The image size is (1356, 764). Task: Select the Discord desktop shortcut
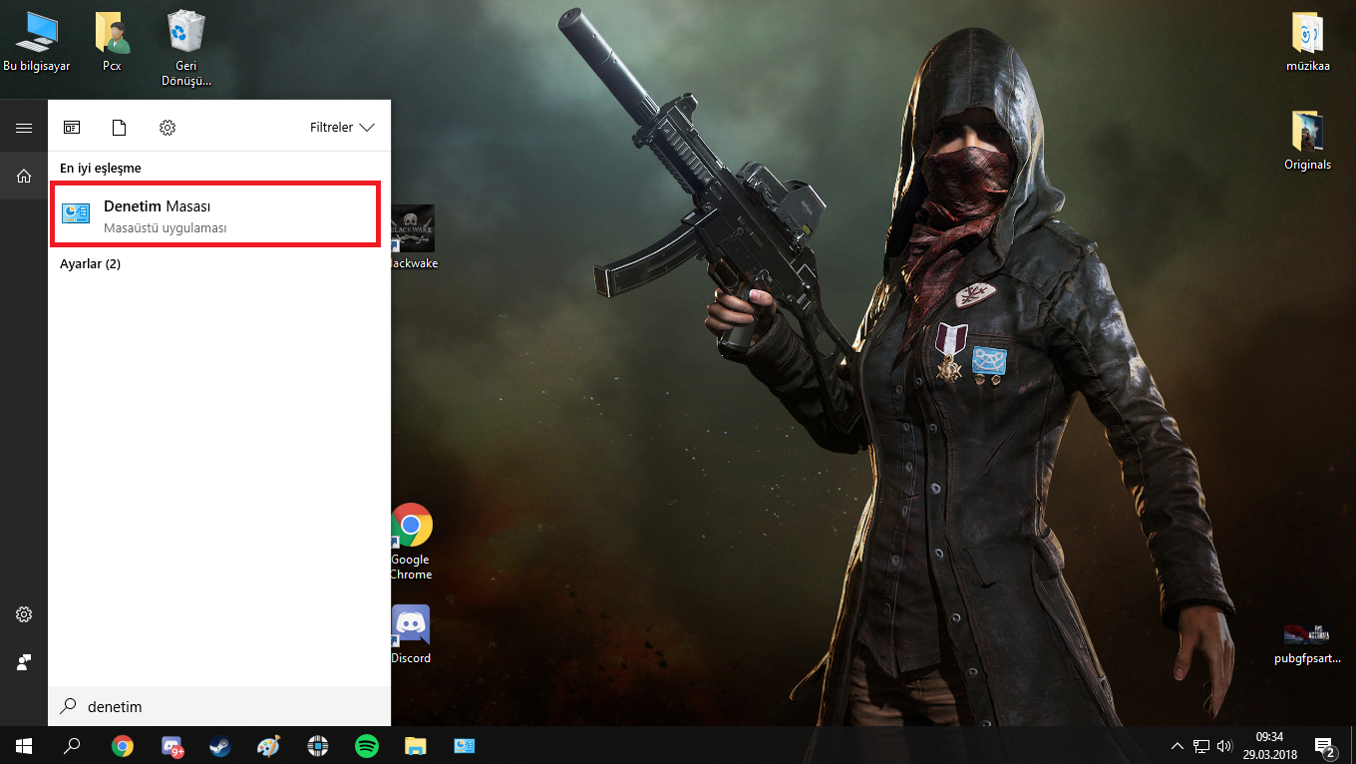click(411, 634)
